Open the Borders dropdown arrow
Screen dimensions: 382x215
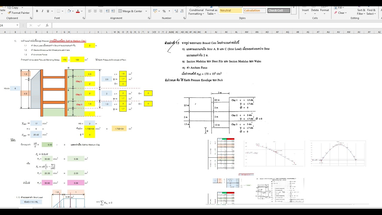tap(62, 11)
